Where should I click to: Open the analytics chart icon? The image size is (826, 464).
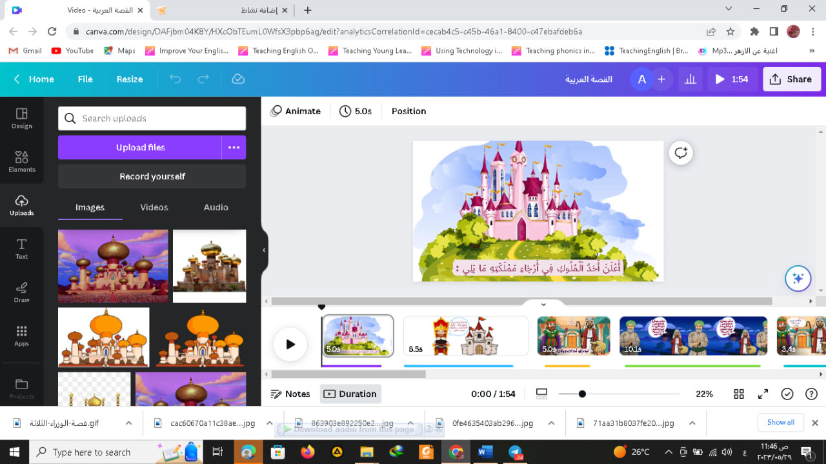click(x=690, y=79)
